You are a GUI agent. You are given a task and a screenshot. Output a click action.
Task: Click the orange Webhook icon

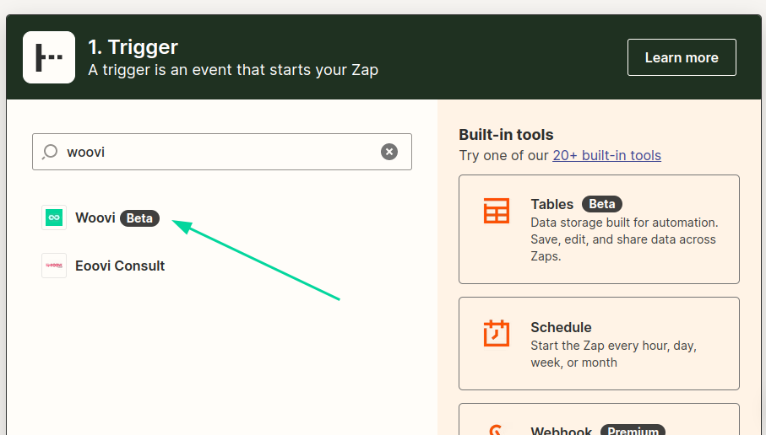(x=497, y=430)
